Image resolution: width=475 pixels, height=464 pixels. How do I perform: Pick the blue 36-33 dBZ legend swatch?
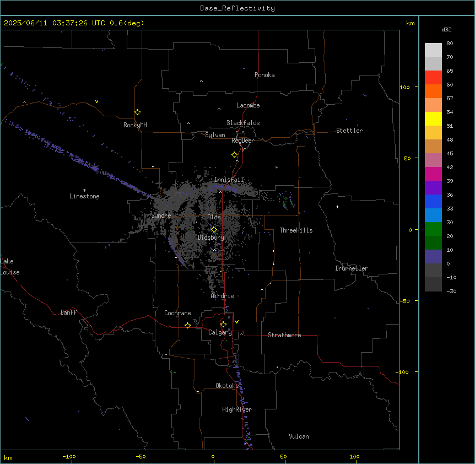pos(433,201)
